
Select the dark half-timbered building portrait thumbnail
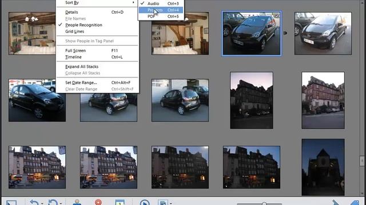coord(252,100)
